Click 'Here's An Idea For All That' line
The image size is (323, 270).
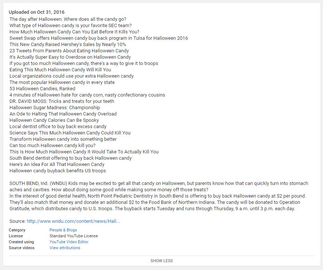(57, 165)
